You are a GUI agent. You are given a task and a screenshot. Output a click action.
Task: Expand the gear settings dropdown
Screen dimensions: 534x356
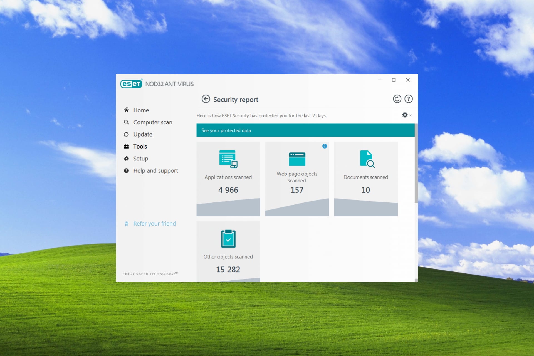pyautogui.click(x=407, y=115)
